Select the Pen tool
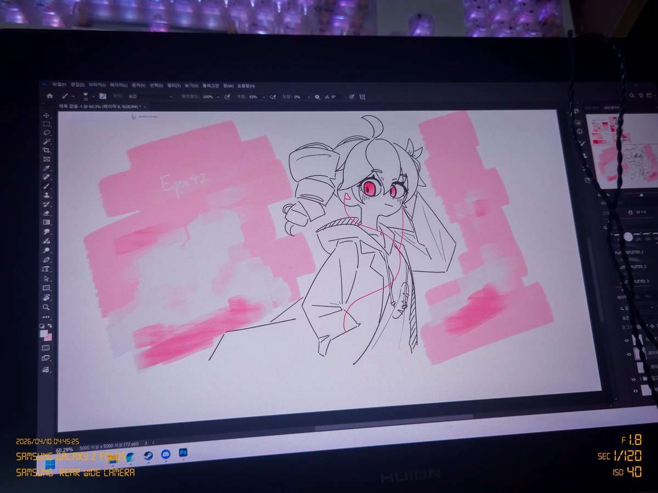Viewport: 658px width, 493px height. pos(47,260)
